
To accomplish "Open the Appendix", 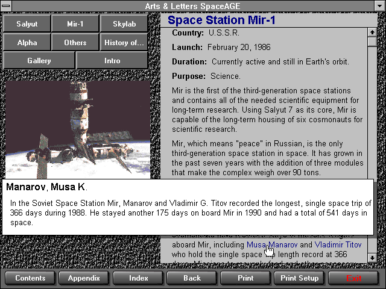I will click(84, 278).
